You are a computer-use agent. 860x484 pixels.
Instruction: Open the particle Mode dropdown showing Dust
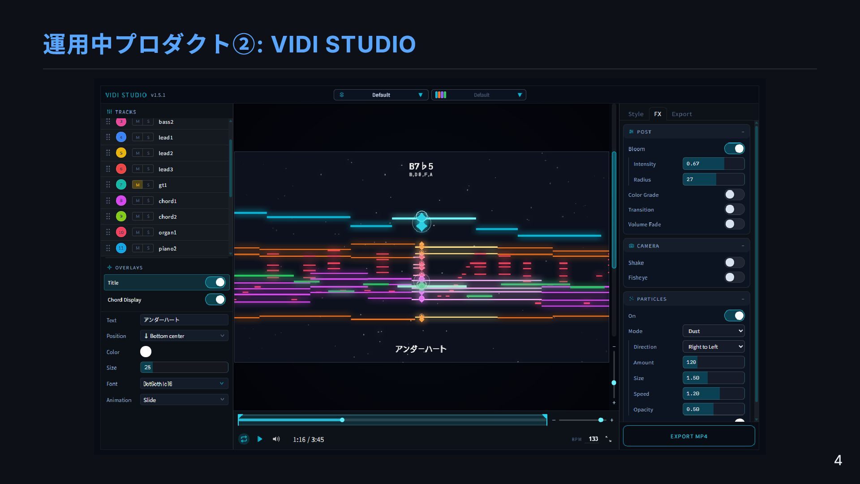(714, 331)
